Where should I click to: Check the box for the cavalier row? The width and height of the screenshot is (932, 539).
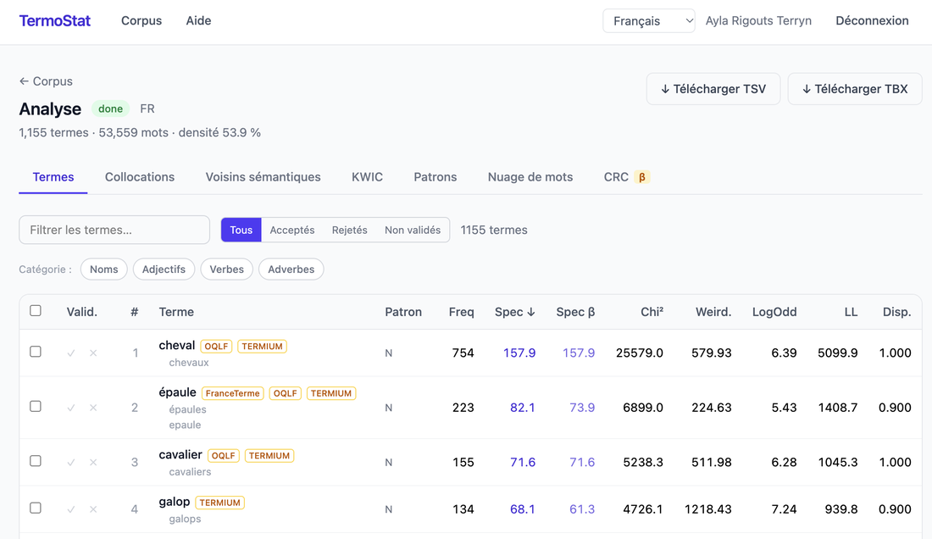(36, 461)
